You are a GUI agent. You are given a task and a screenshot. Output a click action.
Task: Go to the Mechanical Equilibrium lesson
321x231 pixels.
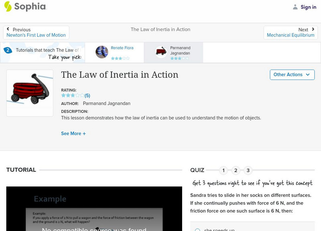pyautogui.click(x=291, y=35)
